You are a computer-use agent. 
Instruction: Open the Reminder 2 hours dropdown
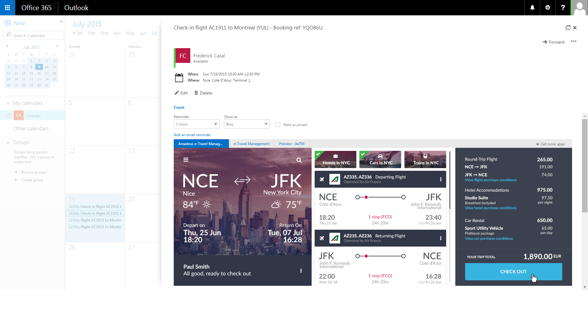point(197,124)
